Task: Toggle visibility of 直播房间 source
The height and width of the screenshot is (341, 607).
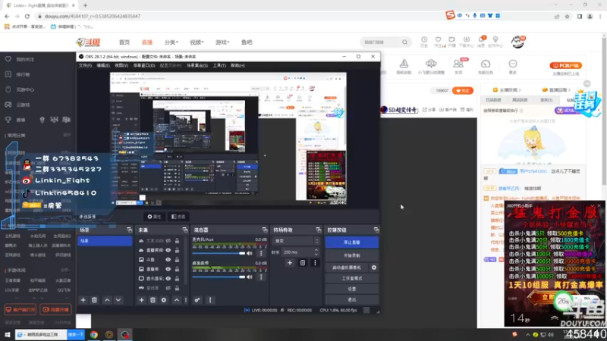Action: pyautogui.click(x=168, y=250)
